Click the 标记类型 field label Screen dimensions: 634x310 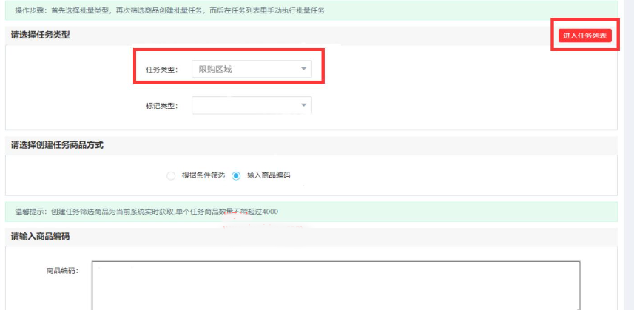pos(162,106)
